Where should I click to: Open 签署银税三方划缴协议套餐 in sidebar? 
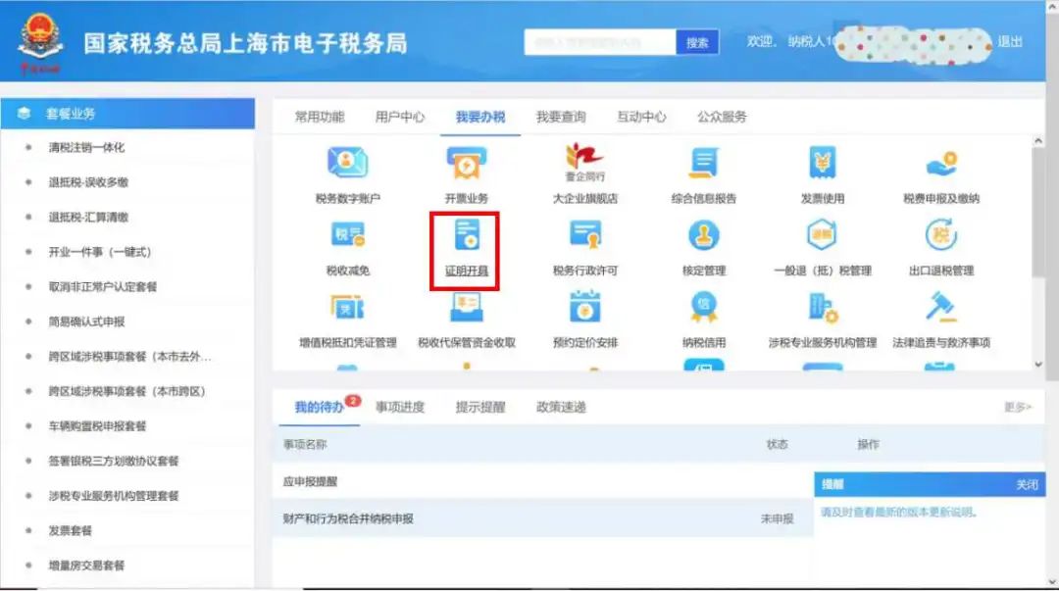[114, 462]
